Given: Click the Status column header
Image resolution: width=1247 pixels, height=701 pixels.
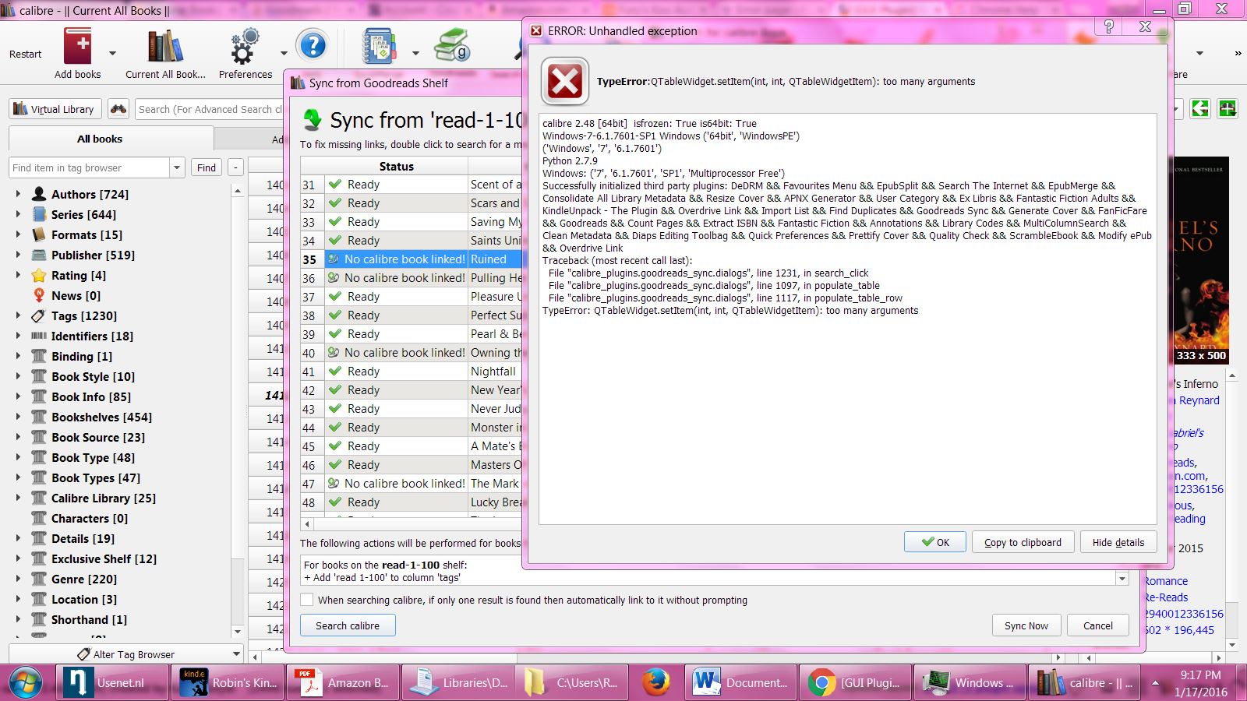Looking at the screenshot, I should pos(396,166).
